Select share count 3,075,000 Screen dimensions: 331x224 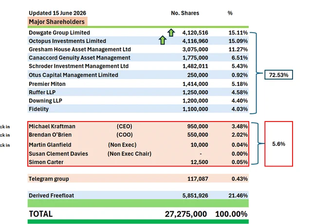point(195,50)
